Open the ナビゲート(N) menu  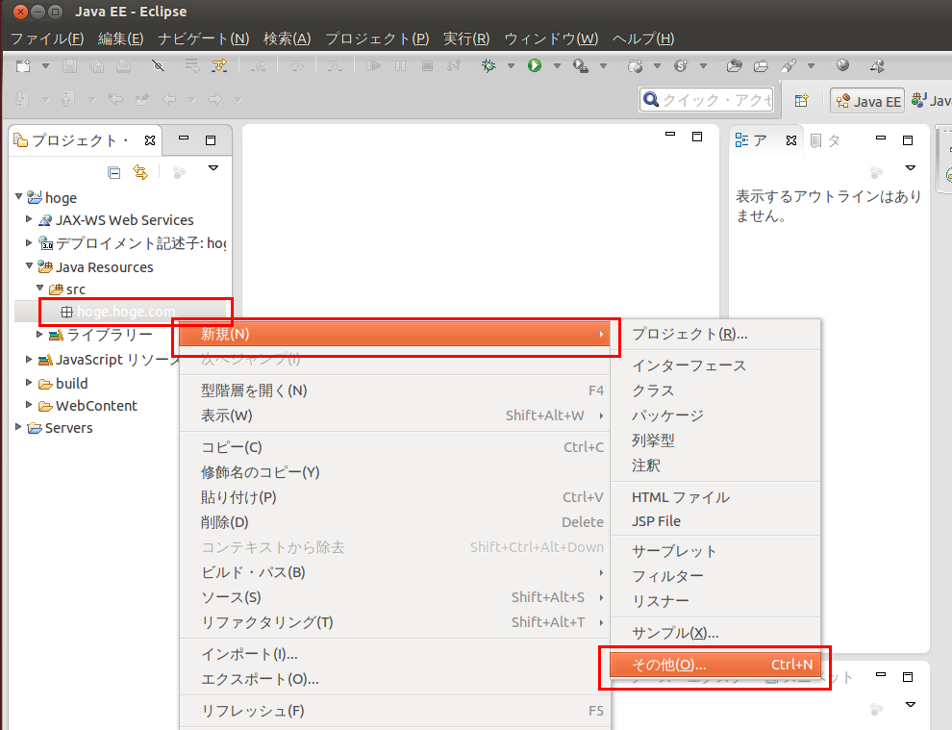tap(204, 38)
